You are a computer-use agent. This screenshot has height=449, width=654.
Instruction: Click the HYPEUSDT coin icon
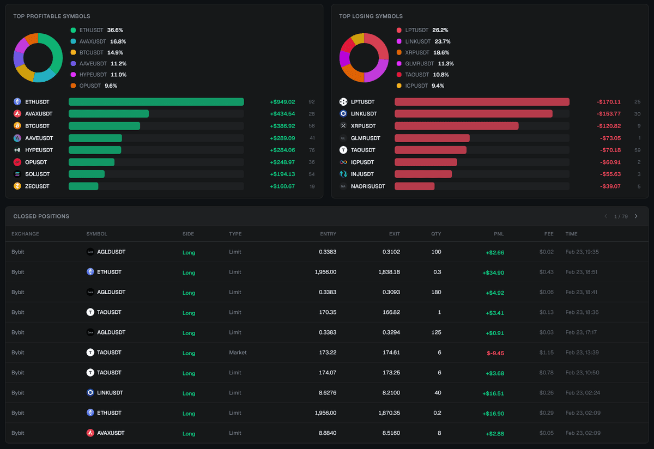[17, 150]
